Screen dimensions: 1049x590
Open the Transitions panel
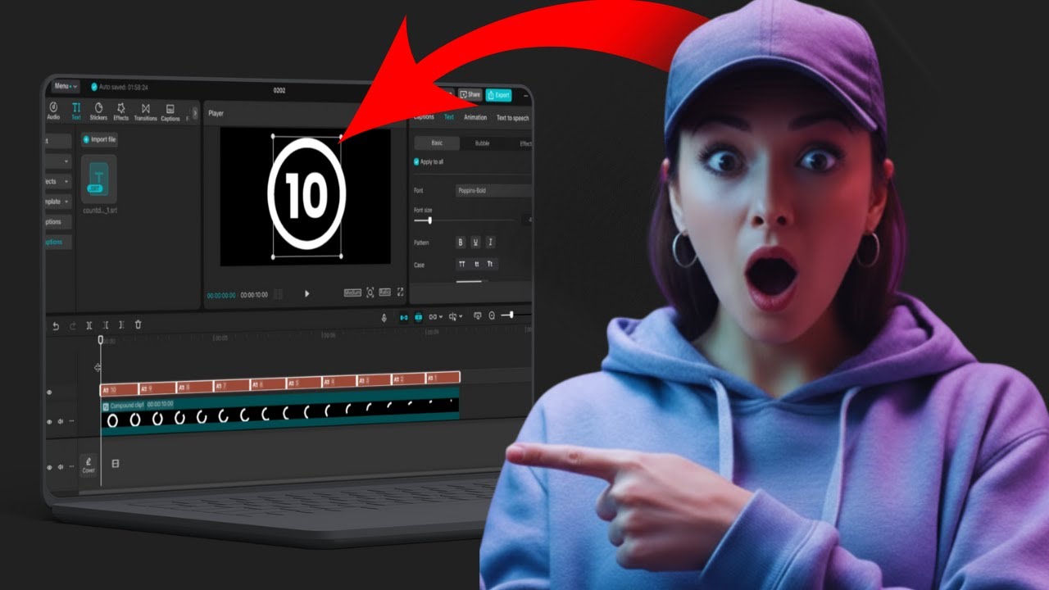tap(145, 111)
